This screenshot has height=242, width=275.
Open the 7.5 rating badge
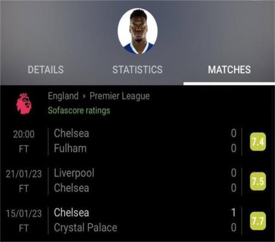(x=258, y=182)
